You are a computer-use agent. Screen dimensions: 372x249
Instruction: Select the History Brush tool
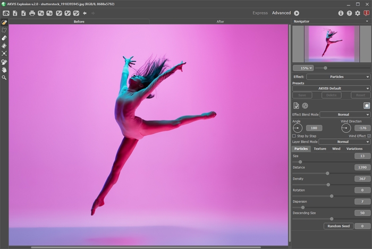(4, 62)
